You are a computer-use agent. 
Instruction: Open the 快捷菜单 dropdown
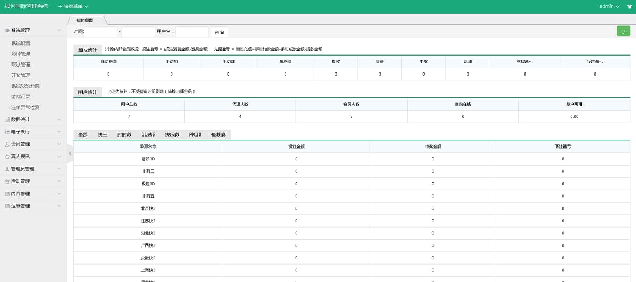[x=73, y=6]
